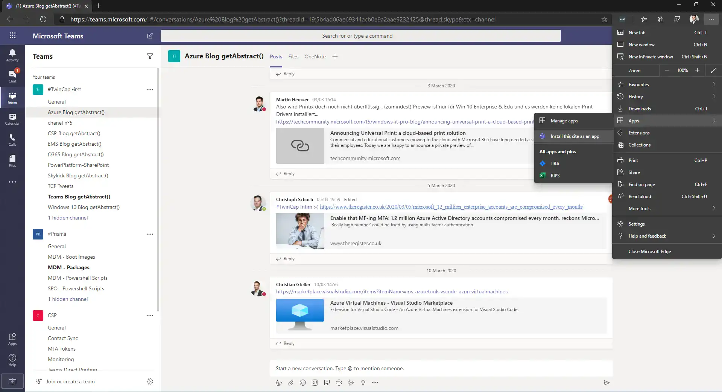Screen dimensions: 722x392
Task: Reply to Christian Gfeller's post
Action: pyautogui.click(x=285, y=343)
